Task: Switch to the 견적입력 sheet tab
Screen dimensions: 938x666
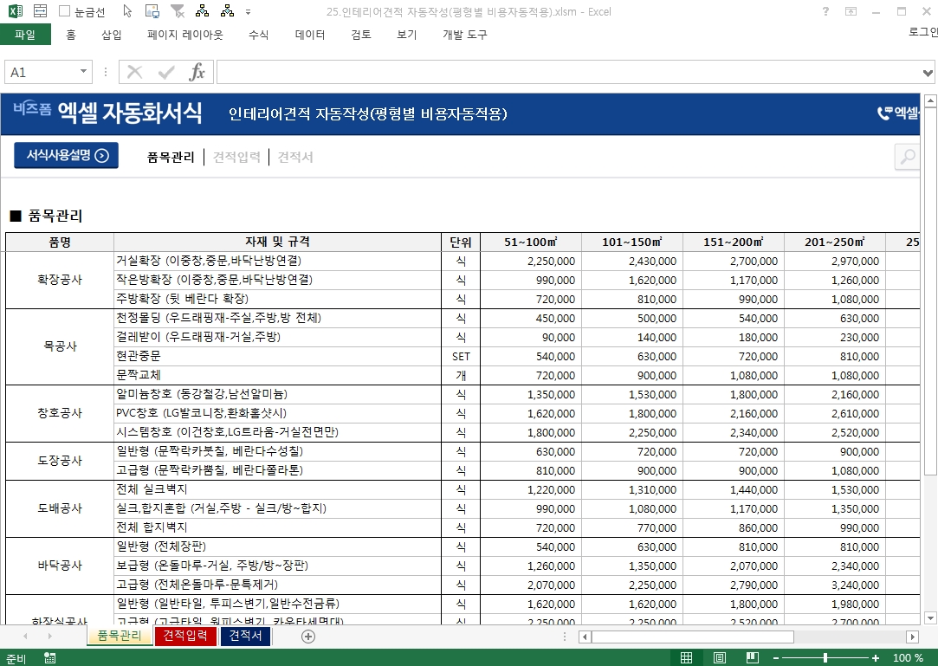Action: [x=185, y=637]
